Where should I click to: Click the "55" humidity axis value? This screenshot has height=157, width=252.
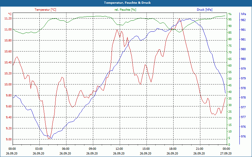230,72
